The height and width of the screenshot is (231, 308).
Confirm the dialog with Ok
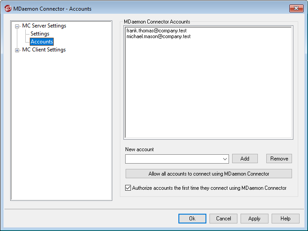(192, 219)
